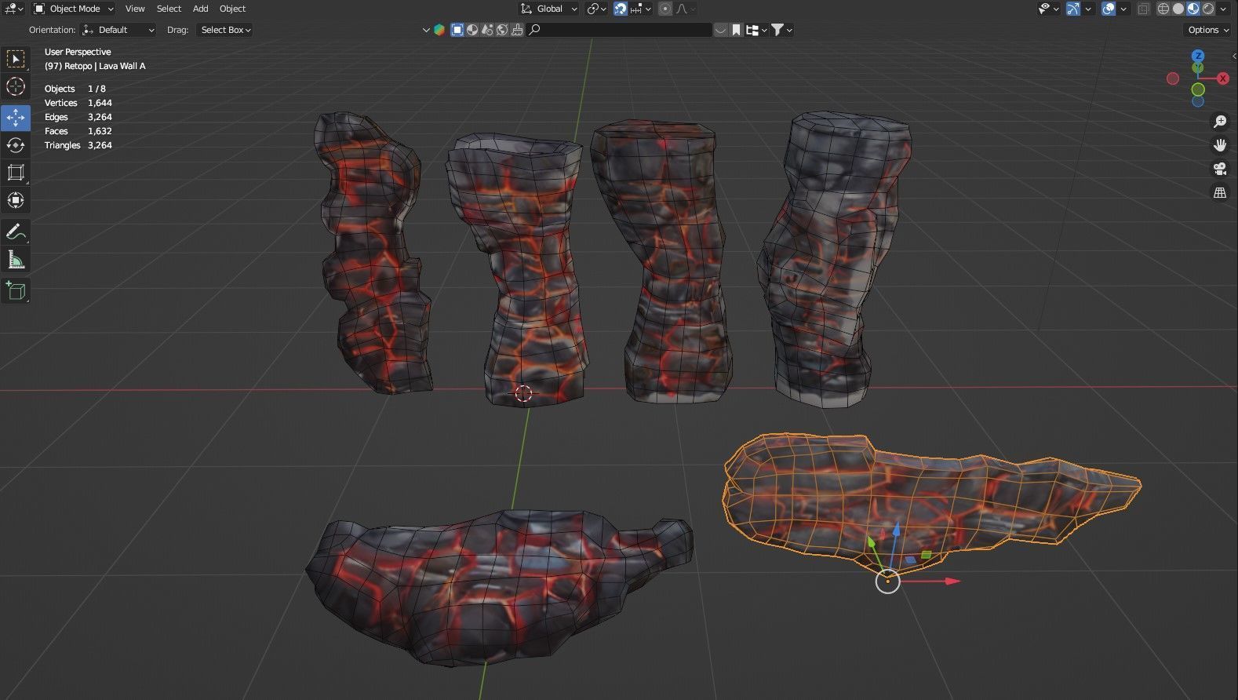Select the Measure tool
This screenshot has height=700, width=1238.
pyautogui.click(x=16, y=260)
